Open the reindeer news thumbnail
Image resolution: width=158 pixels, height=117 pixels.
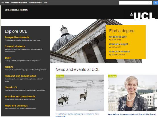tap(80, 93)
